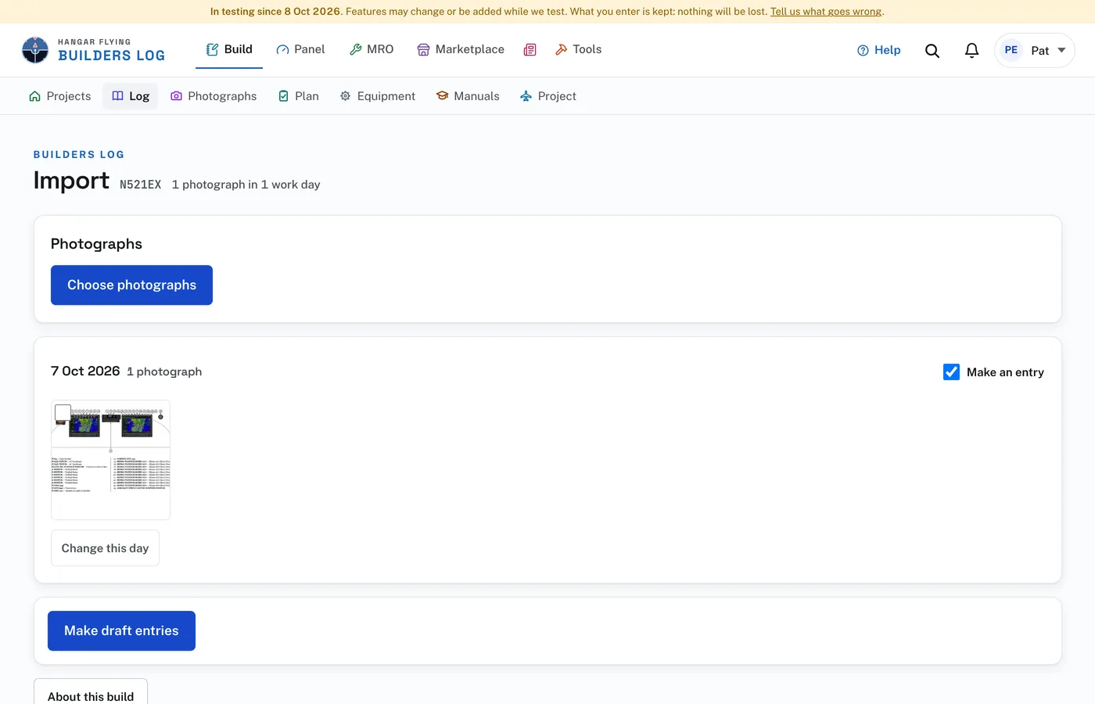The width and height of the screenshot is (1095, 704).
Task: Open the Help link
Action: pos(879,50)
